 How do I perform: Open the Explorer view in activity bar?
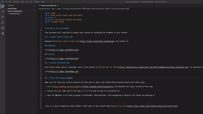click(3, 6)
